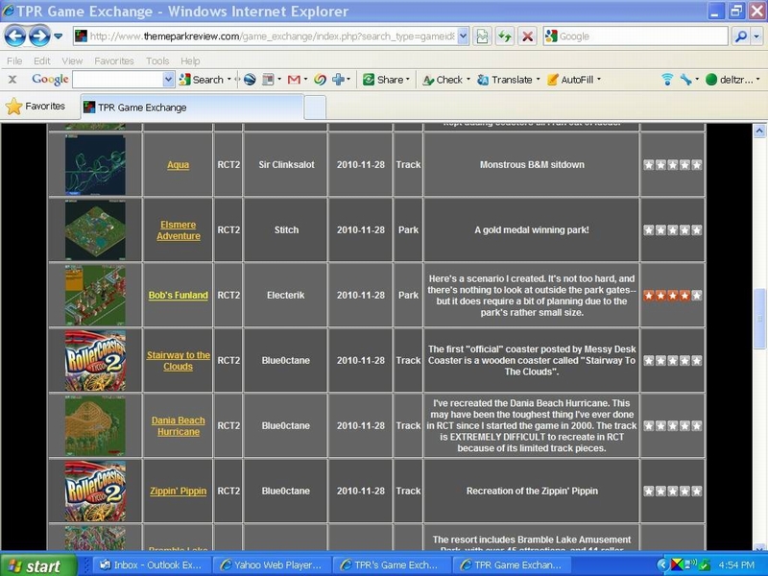Click the Google Toolbar search input field
768x576 pixels.
click(117, 80)
